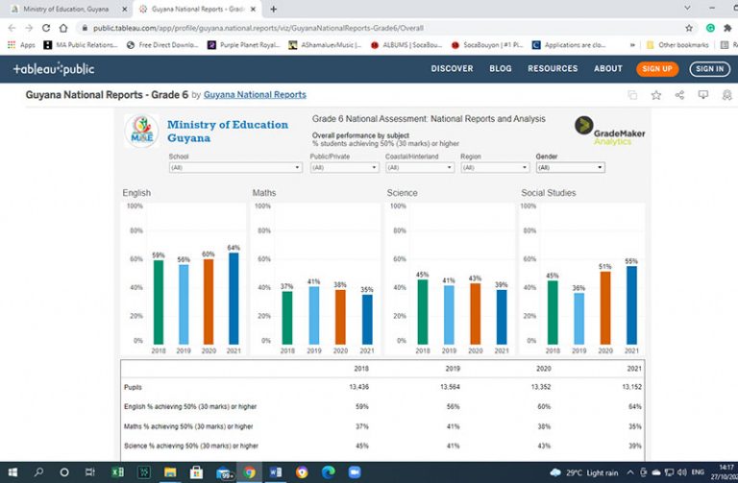
Task: Open Microsoft Word from the taskbar
Action: (x=276, y=472)
